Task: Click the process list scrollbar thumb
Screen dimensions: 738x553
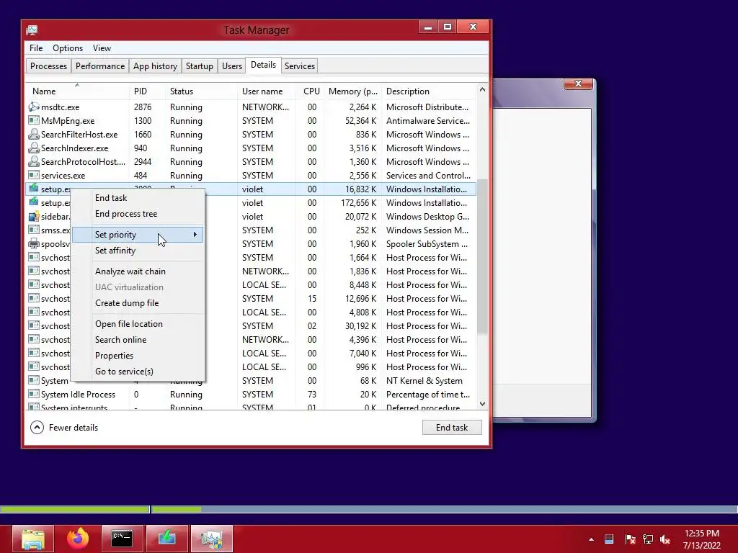Action: [x=482, y=257]
